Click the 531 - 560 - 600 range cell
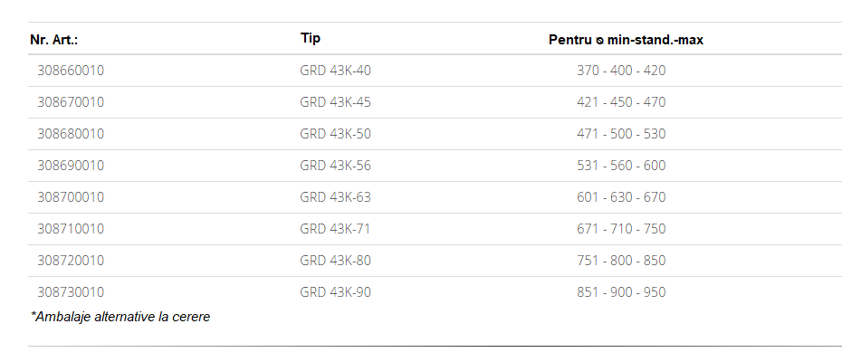The image size is (842, 362). [621, 166]
